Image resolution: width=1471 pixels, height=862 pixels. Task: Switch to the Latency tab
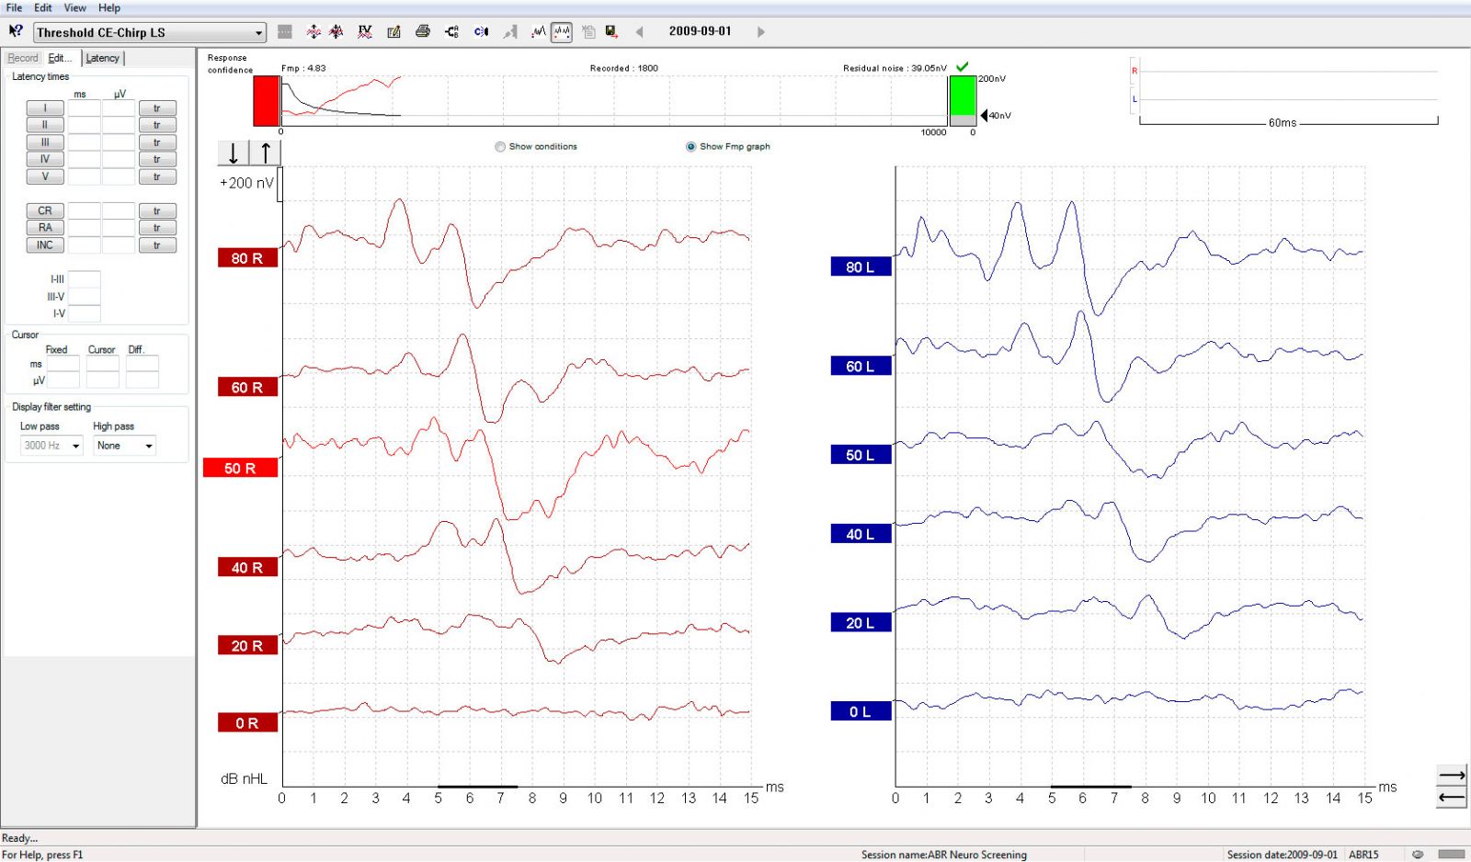102,57
